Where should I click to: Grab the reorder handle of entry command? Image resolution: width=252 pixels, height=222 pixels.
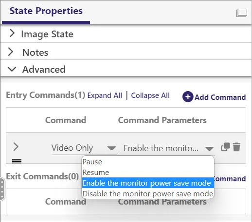(17, 161)
